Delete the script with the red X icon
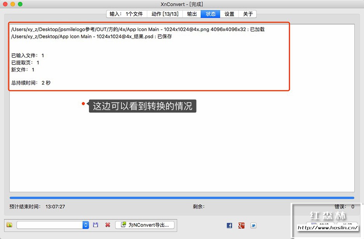The image size is (364, 239). tap(108, 225)
